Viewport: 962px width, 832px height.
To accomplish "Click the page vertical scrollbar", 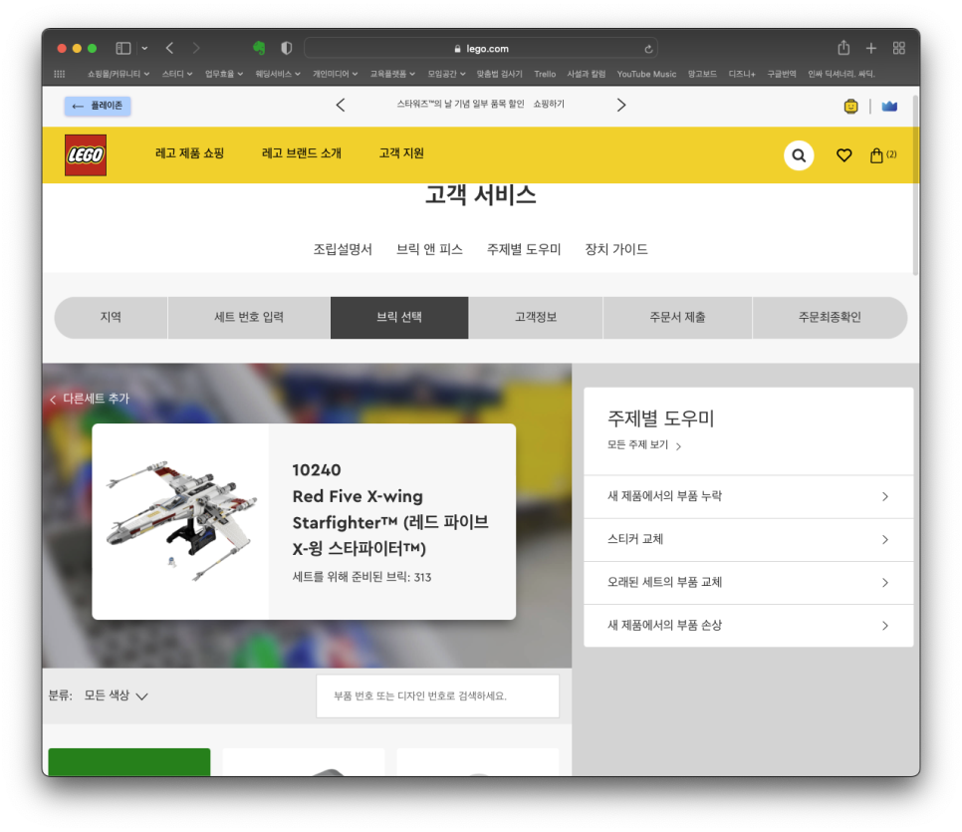I will tap(915, 184).
